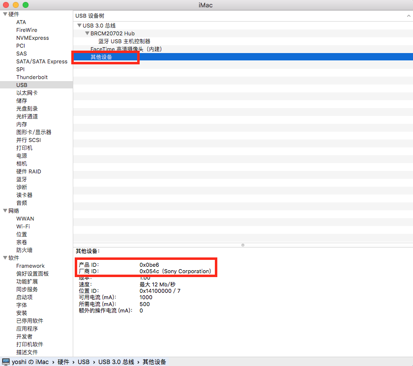Open Thunderbolt in the hardware sidebar
Viewport: 413px width, 366px height.
pyautogui.click(x=32, y=77)
